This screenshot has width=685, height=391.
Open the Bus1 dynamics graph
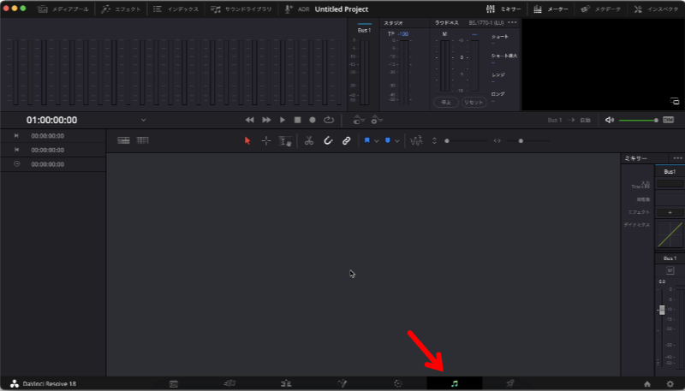[x=670, y=234]
